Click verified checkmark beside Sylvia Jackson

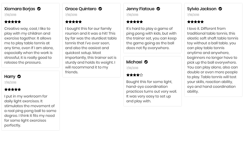pyautogui.click(x=220, y=9)
